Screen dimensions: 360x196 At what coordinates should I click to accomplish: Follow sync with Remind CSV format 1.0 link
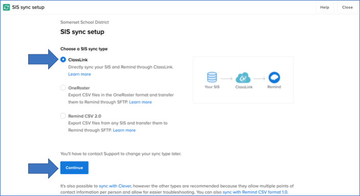tap(255, 192)
